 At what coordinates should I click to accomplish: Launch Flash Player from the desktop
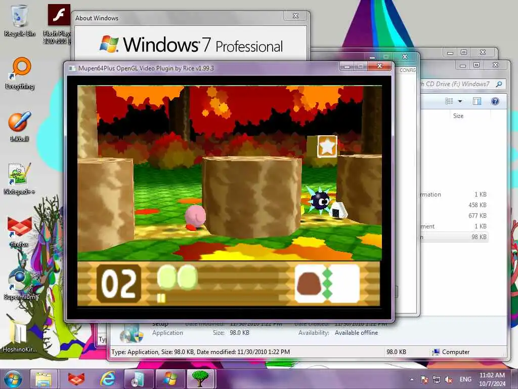(x=59, y=24)
